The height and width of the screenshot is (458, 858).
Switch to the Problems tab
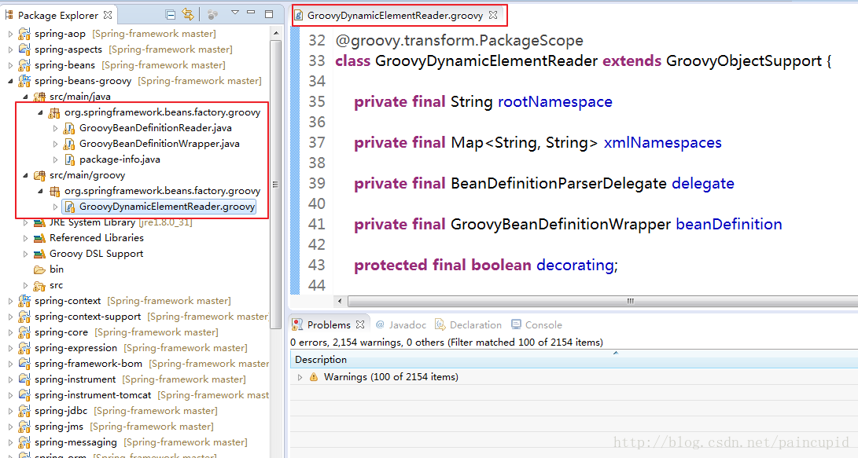[x=328, y=324]
